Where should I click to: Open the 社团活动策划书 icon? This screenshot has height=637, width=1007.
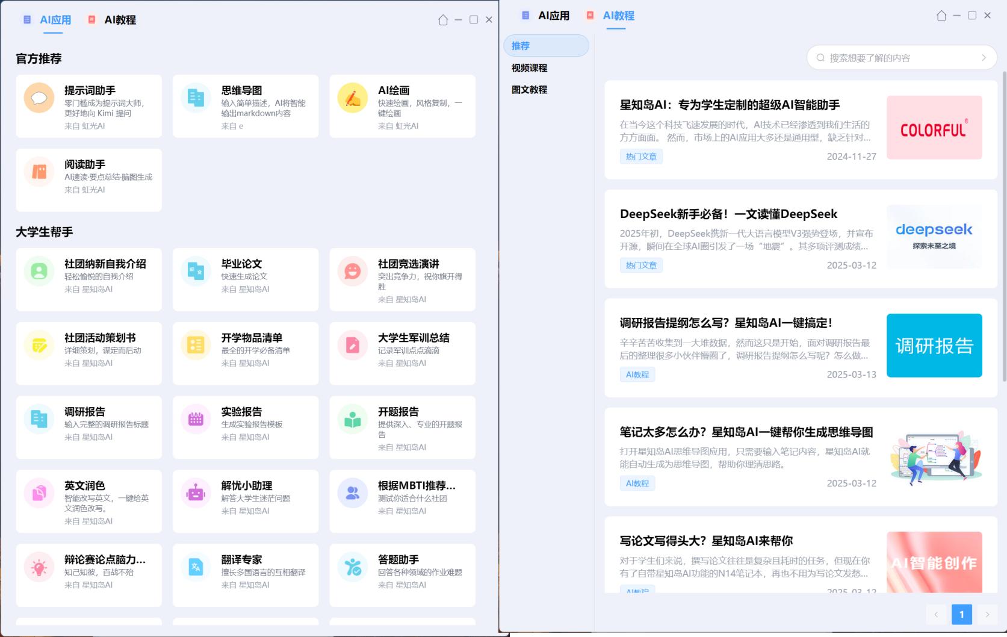tap(39, 345)
